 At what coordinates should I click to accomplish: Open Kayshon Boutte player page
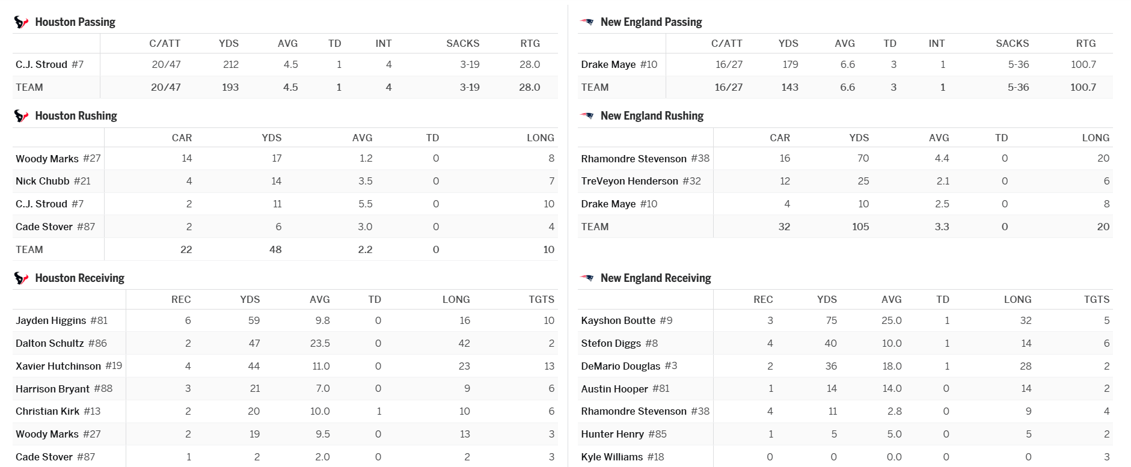(618, 320)
